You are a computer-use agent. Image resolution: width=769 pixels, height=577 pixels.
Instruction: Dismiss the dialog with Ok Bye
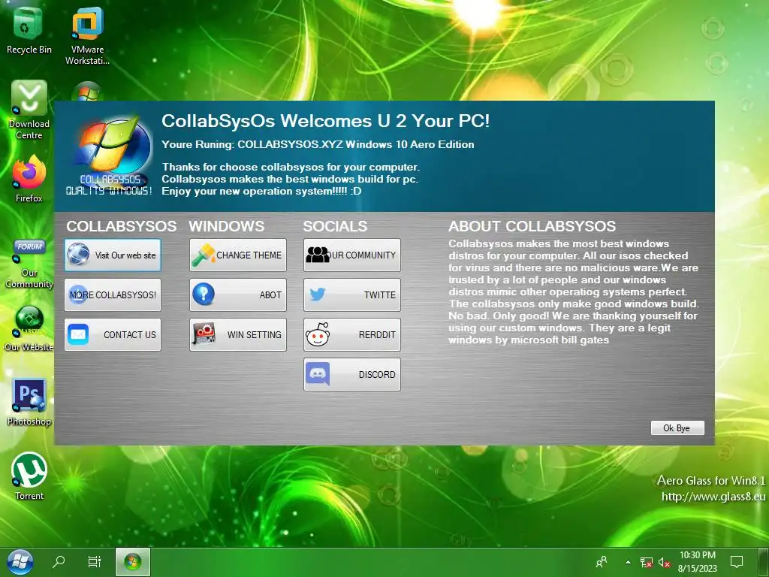click(x=677, y=427)
